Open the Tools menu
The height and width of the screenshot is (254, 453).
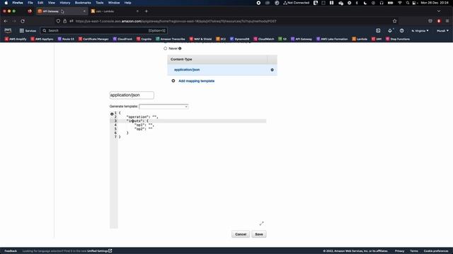click(100, 3)
